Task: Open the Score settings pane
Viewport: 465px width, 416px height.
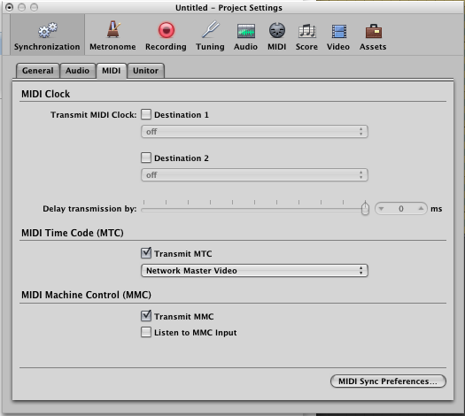Action: [x=306, y=36]
